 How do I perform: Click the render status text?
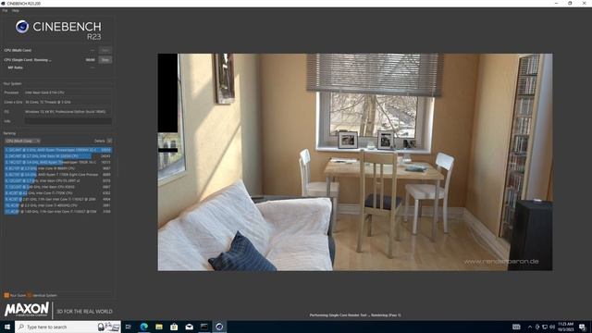tap(355, 314)
